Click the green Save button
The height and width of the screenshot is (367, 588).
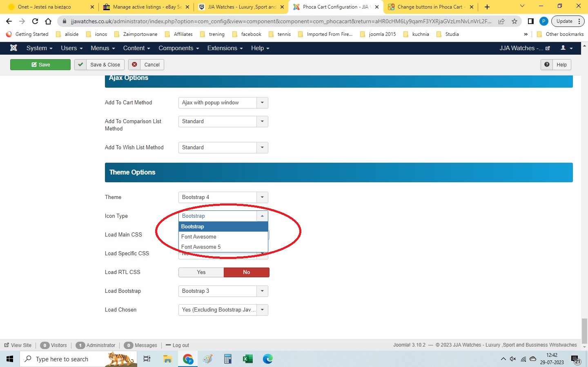pos(40,64)
